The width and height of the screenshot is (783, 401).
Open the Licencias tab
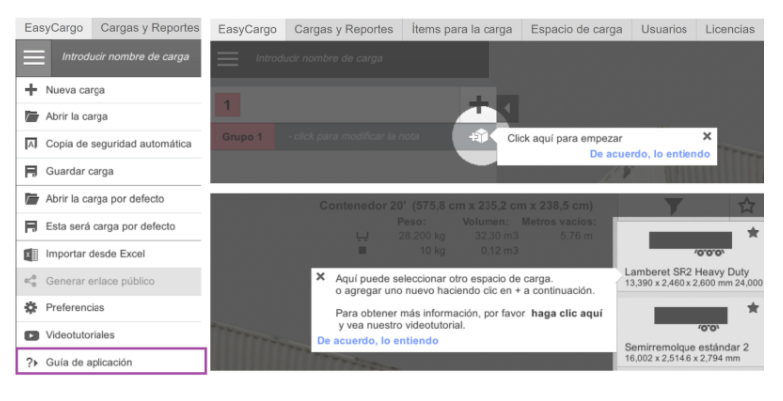(729, 29)
